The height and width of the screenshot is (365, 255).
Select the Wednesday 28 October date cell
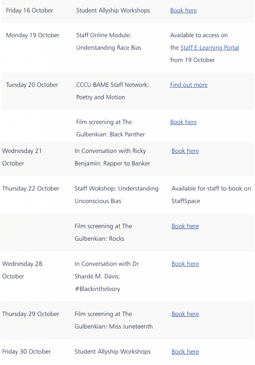(22, 270)
